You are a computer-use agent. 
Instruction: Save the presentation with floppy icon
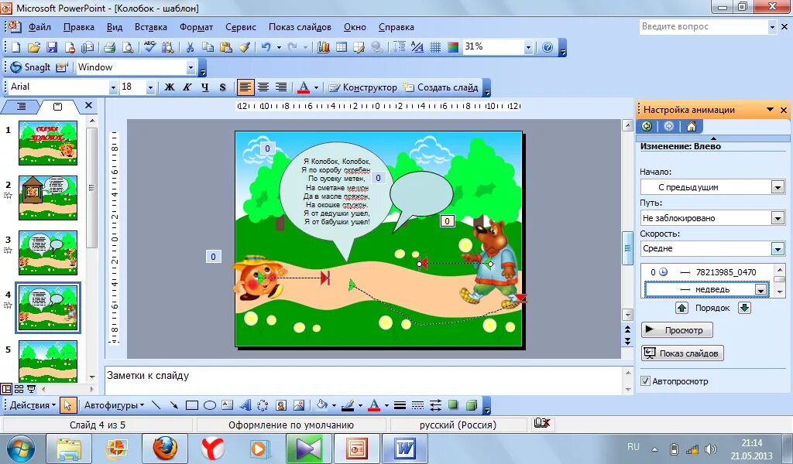[x=52, y=47]
